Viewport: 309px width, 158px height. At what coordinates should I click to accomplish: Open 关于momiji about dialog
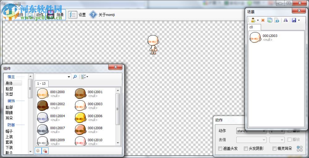pos(102,15)
